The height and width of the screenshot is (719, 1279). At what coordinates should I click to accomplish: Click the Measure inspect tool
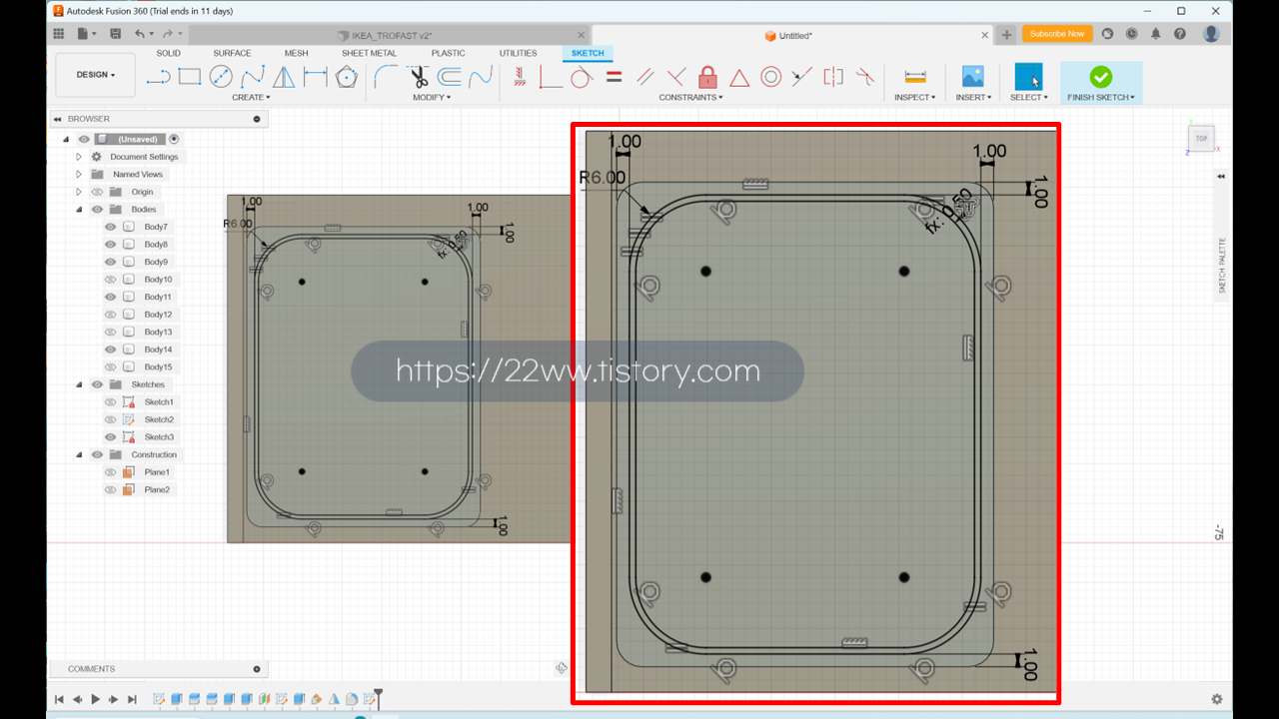point(915,77)
